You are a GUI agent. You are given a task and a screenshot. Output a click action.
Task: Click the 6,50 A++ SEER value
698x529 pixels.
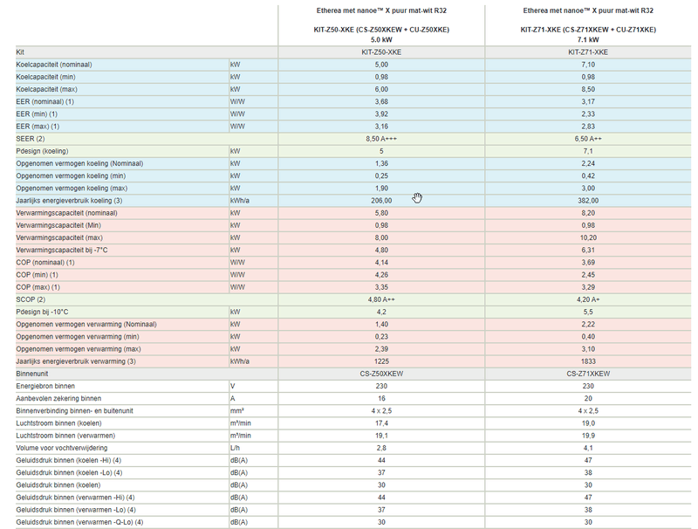588,139
